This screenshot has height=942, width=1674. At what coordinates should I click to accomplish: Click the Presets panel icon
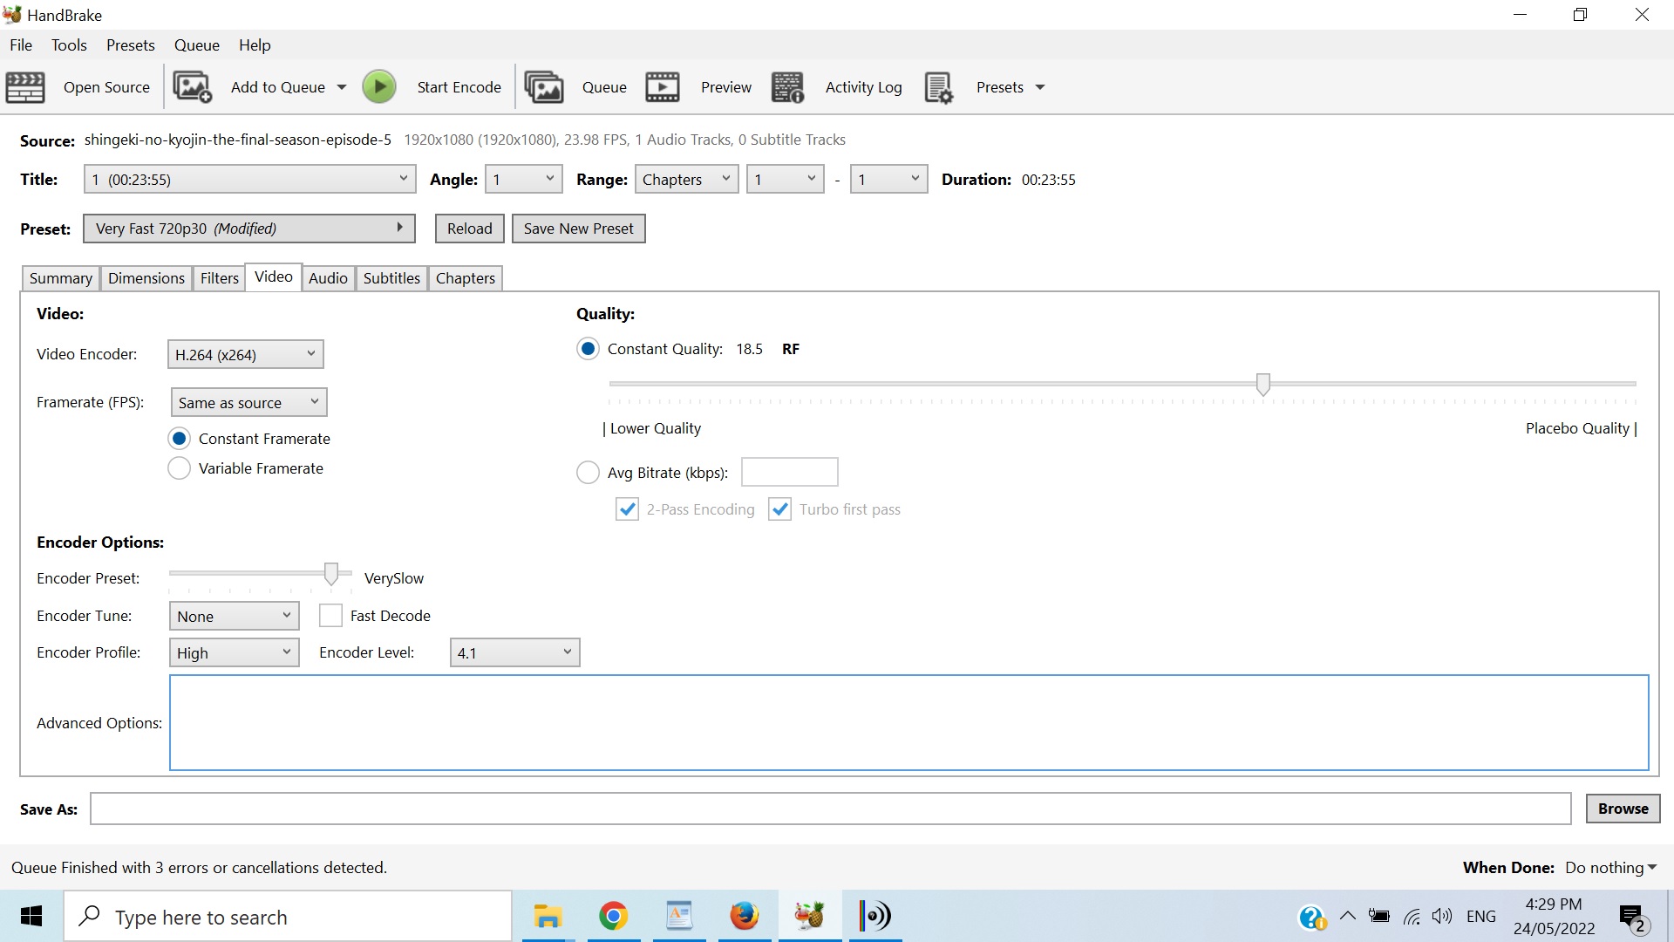point(939,87)
